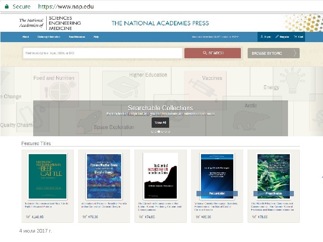Open the Growth of Incarceration title link
Screen dimensions: 323x242
(x=160, y=207)
